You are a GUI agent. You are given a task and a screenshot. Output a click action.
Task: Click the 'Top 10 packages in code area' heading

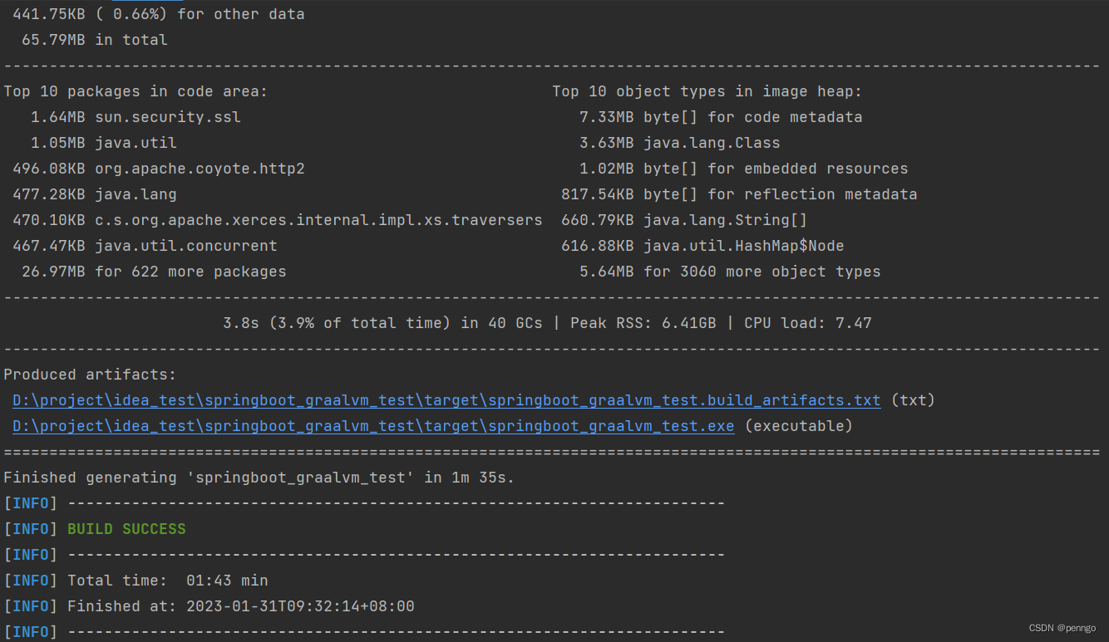[x=136, y=91]
